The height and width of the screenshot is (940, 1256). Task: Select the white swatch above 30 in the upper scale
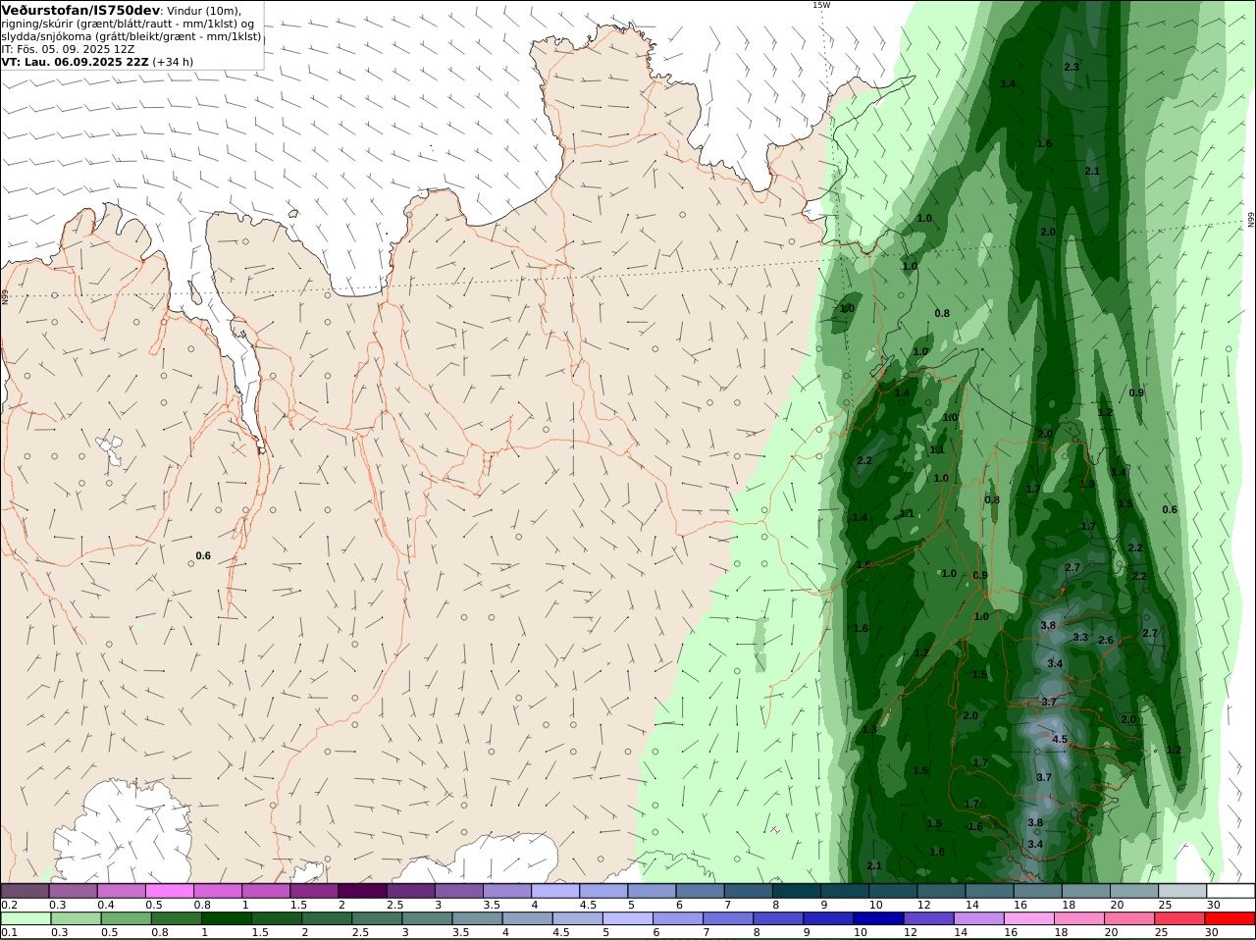point(1230,891)
